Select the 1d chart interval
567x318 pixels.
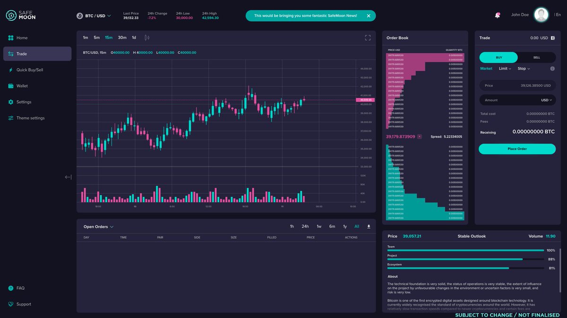click(134, 37)
